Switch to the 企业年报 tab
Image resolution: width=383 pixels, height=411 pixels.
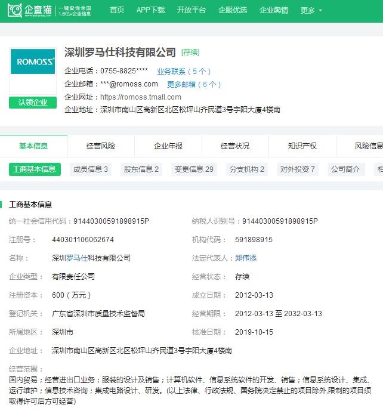click(x=168, y=146)
